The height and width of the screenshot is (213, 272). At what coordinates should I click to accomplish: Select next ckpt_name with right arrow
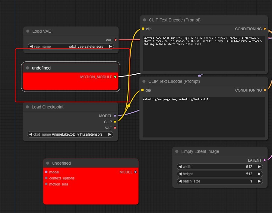coord(110,134)
